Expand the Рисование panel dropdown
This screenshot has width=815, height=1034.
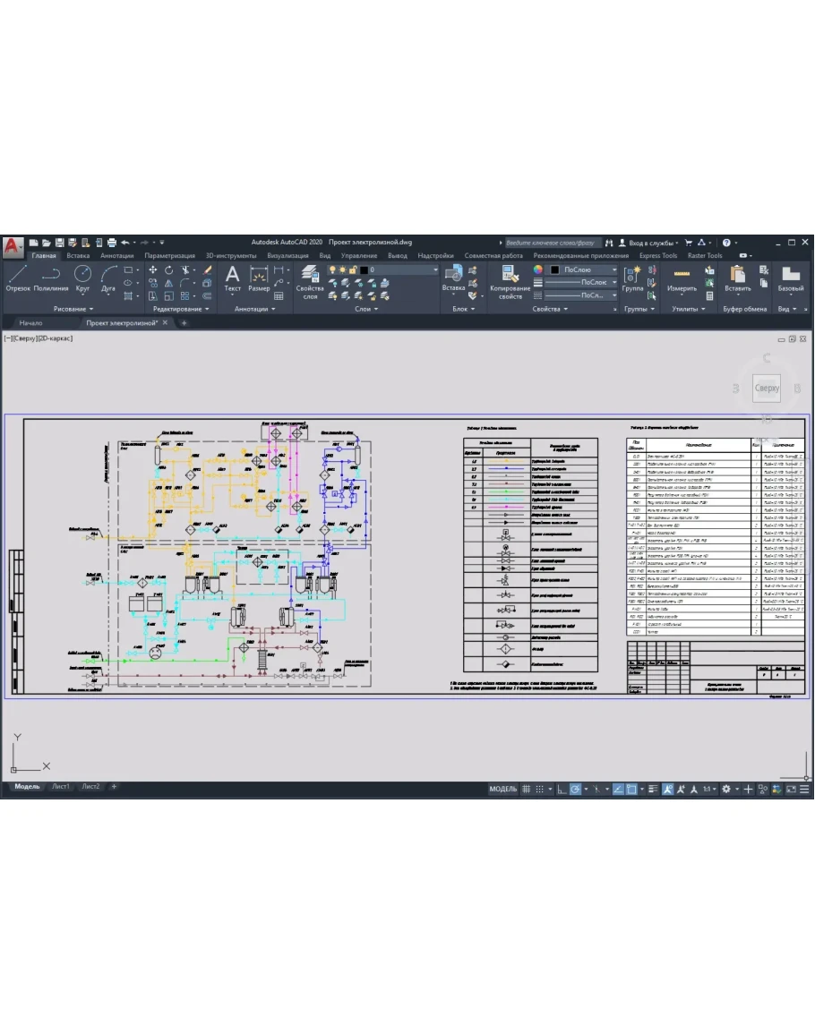pyautogui.click(x=73, y=309)
